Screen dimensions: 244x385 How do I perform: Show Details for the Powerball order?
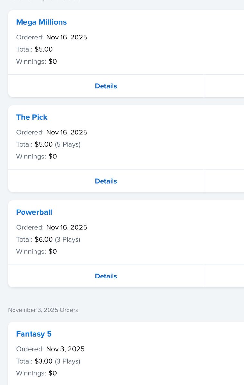click(106, 276)
